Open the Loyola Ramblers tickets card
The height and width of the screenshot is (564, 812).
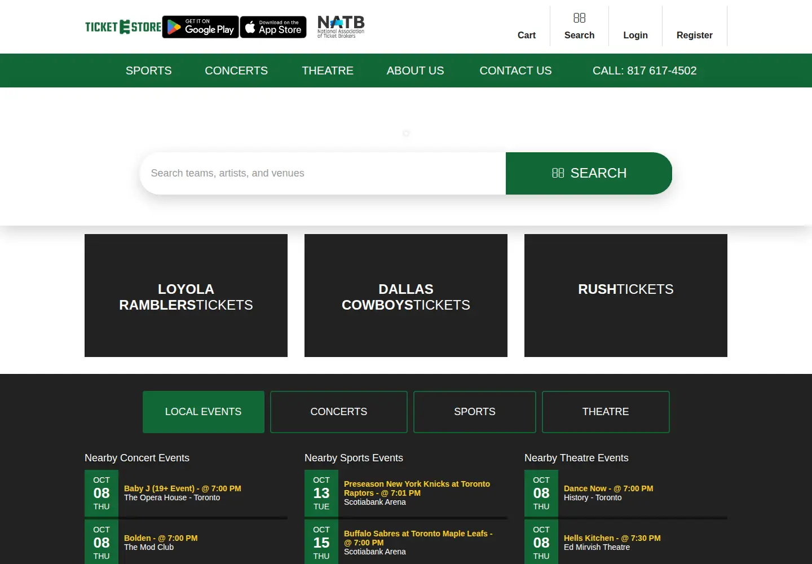(186, 296)
